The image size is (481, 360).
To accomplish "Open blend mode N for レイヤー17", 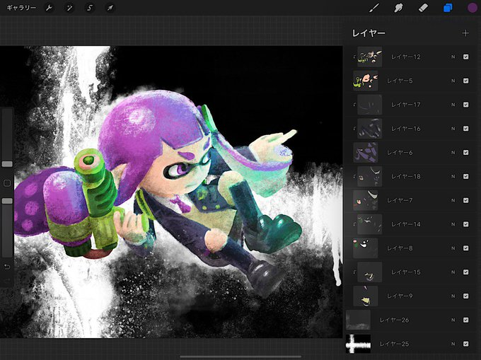I will click(453, 105).
